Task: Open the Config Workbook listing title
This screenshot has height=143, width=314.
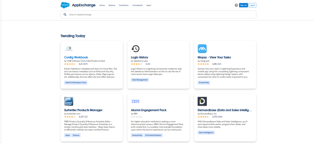Action: click(76, 57)
